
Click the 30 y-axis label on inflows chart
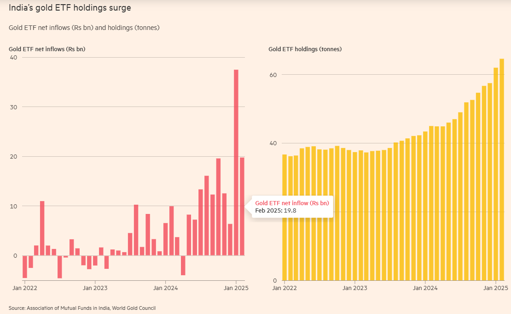(x=13, y=107)
